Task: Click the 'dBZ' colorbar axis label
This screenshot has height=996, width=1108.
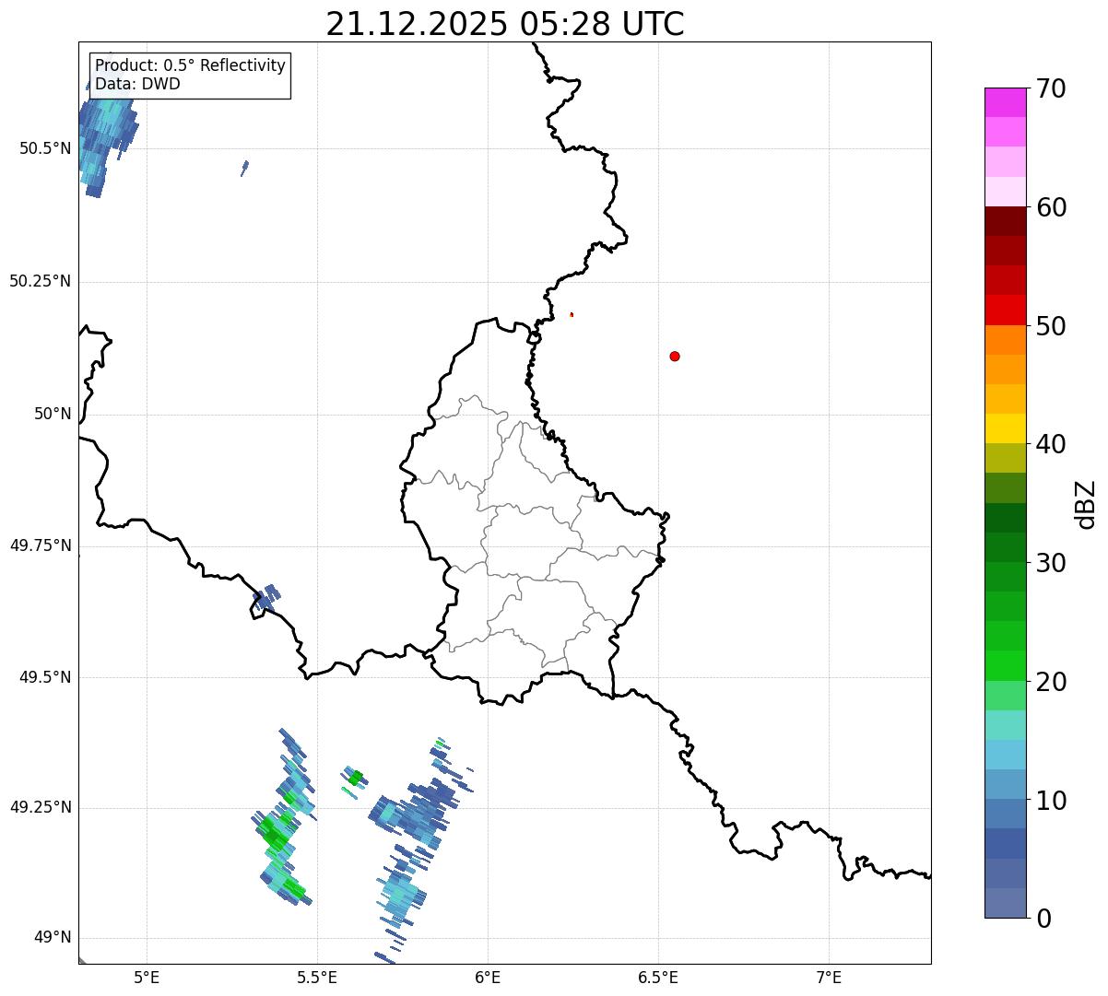Action: point(1086,503)
